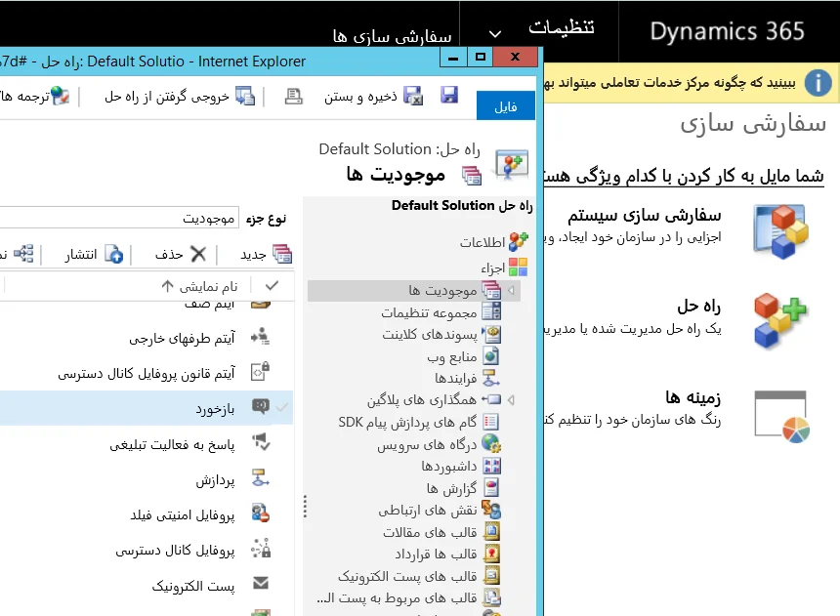This screenshot has width=840, height=616.
Task: Open the راه حل link on Dynamics page
Action: click(x=698, y=307)
